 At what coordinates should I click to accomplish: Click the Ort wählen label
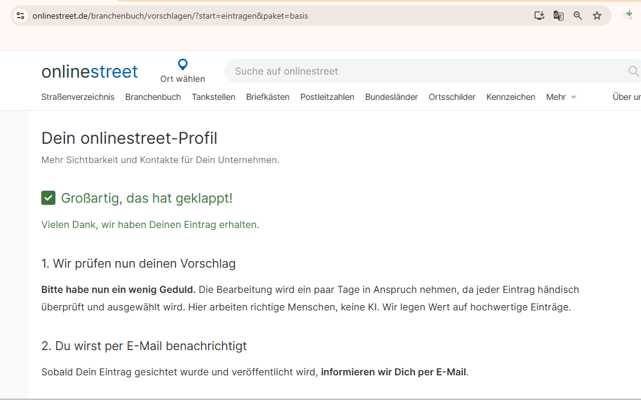[x=183, y=79]
